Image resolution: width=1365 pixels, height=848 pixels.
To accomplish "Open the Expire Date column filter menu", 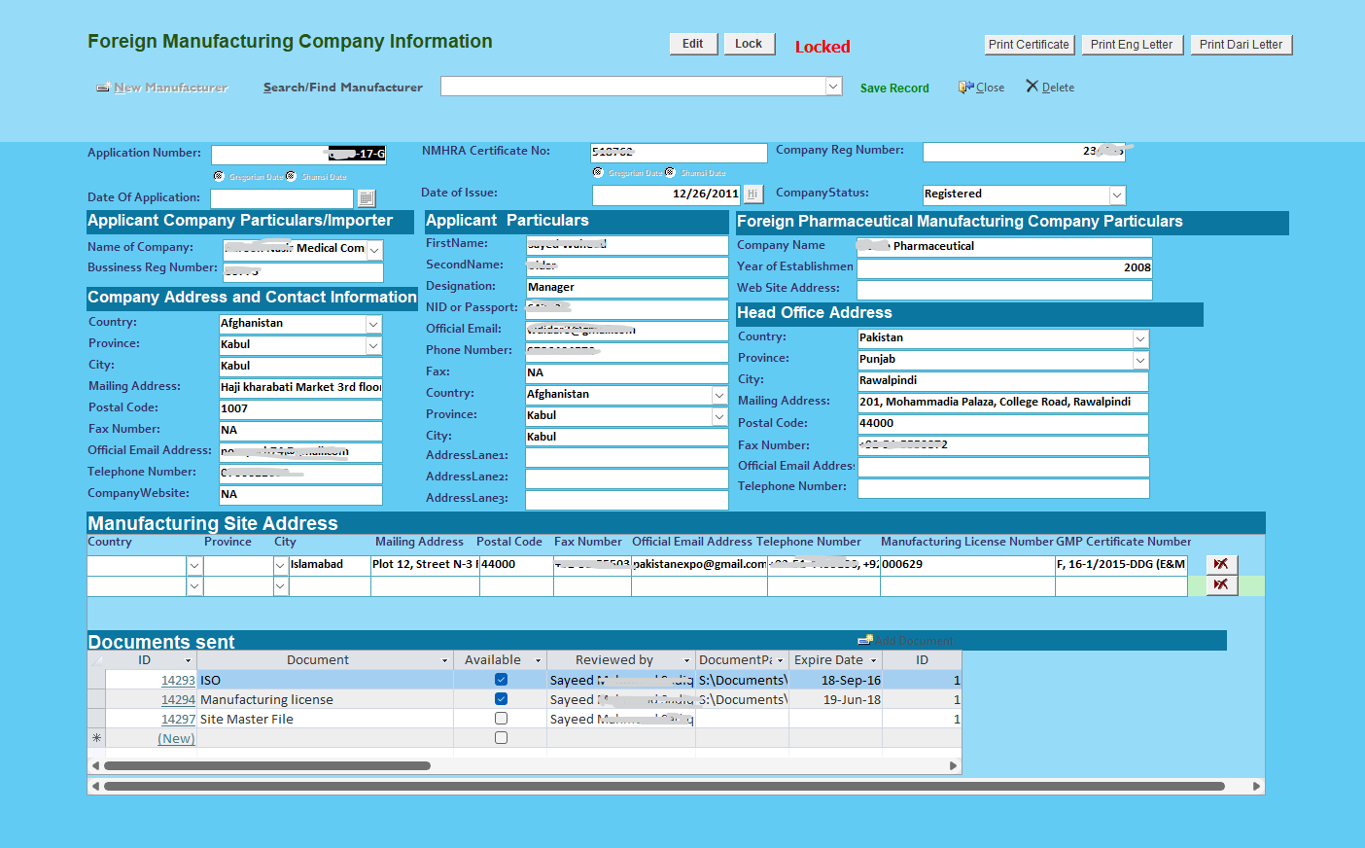I will pyautogui.click(x=873, y=660).
